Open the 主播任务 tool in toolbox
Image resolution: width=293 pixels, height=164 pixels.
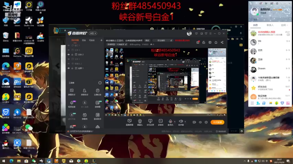pyautogui.click(x=97, y=92)
